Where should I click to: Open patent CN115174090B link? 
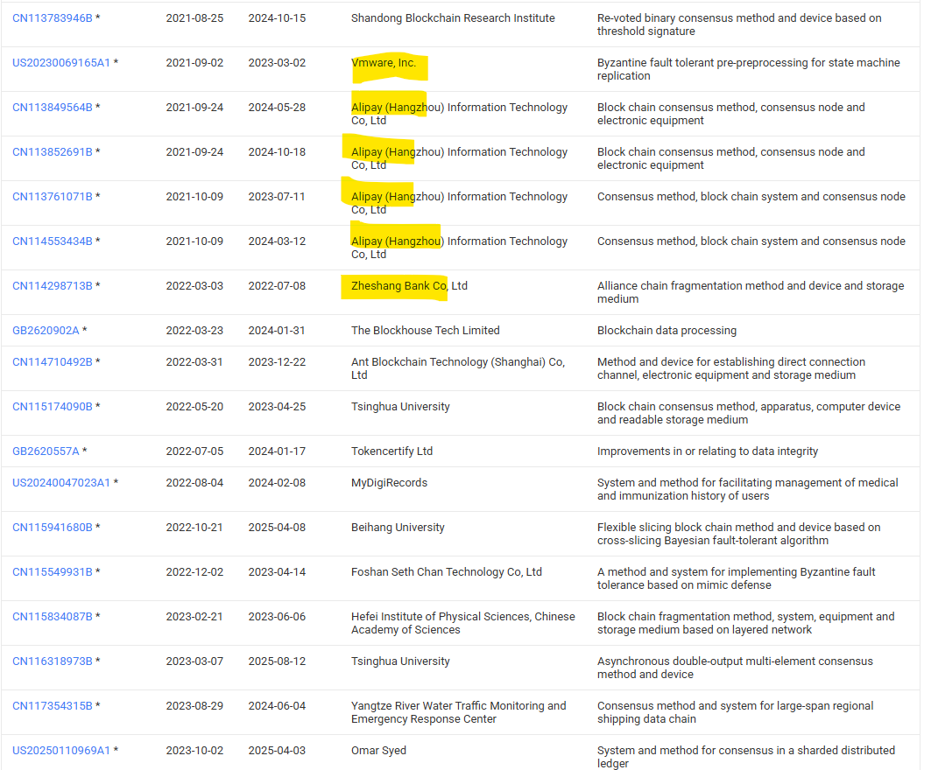tap(53, 406)
